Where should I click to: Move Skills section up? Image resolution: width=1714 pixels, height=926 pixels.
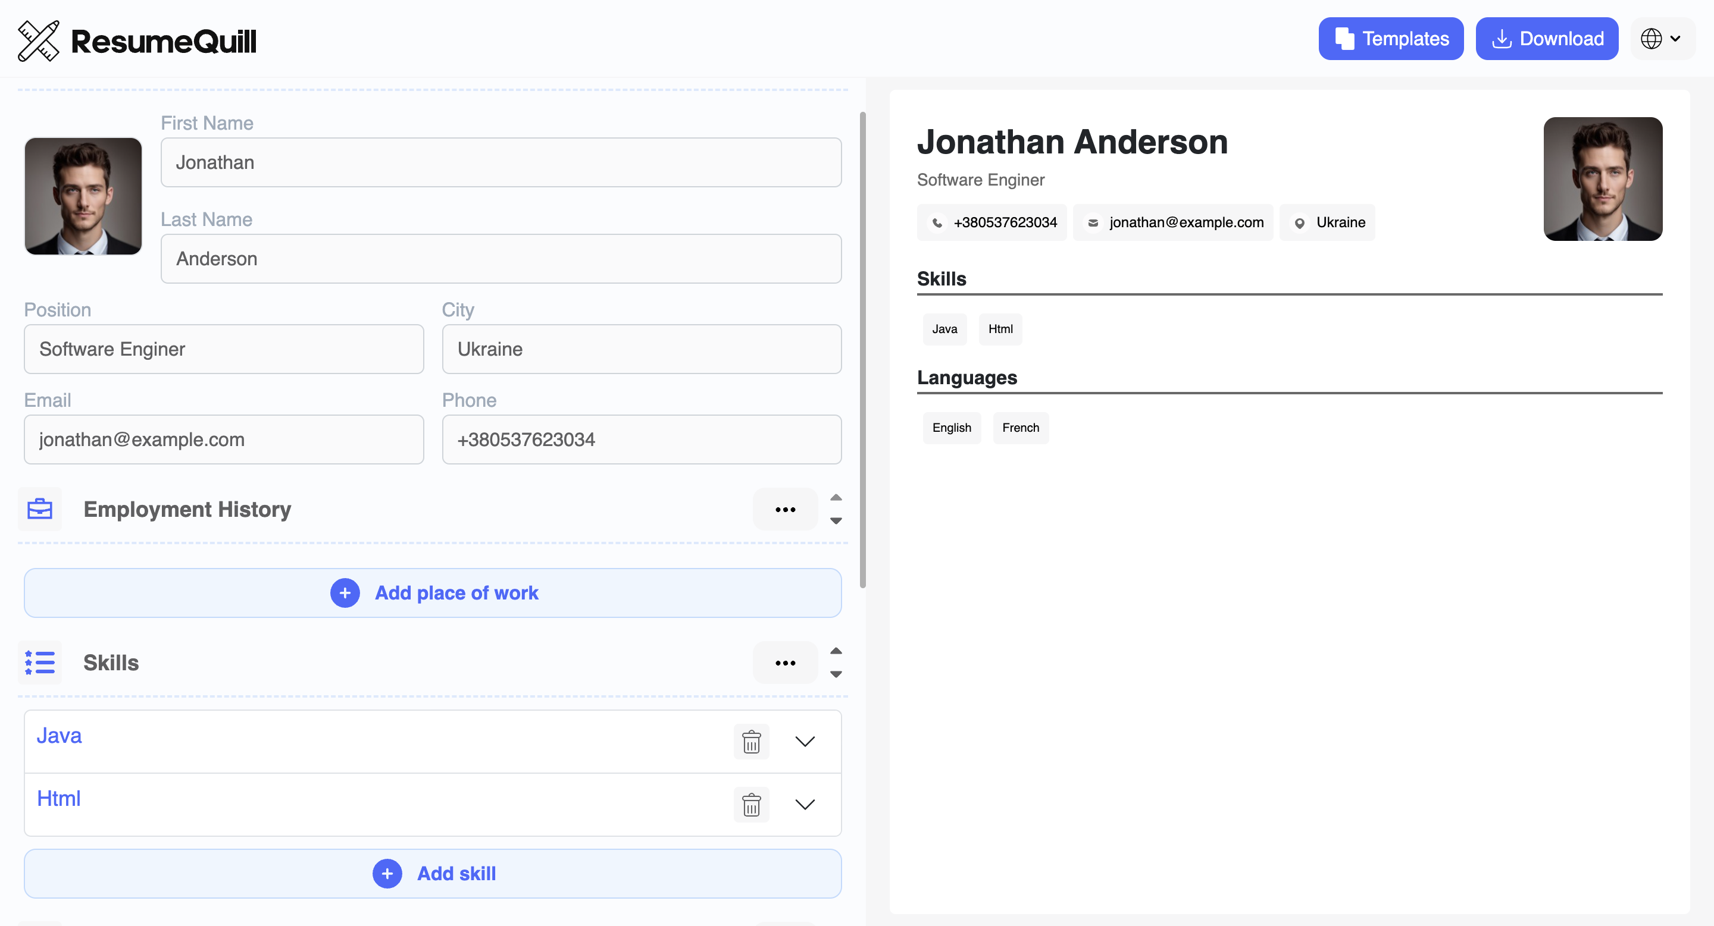(836, 651)
